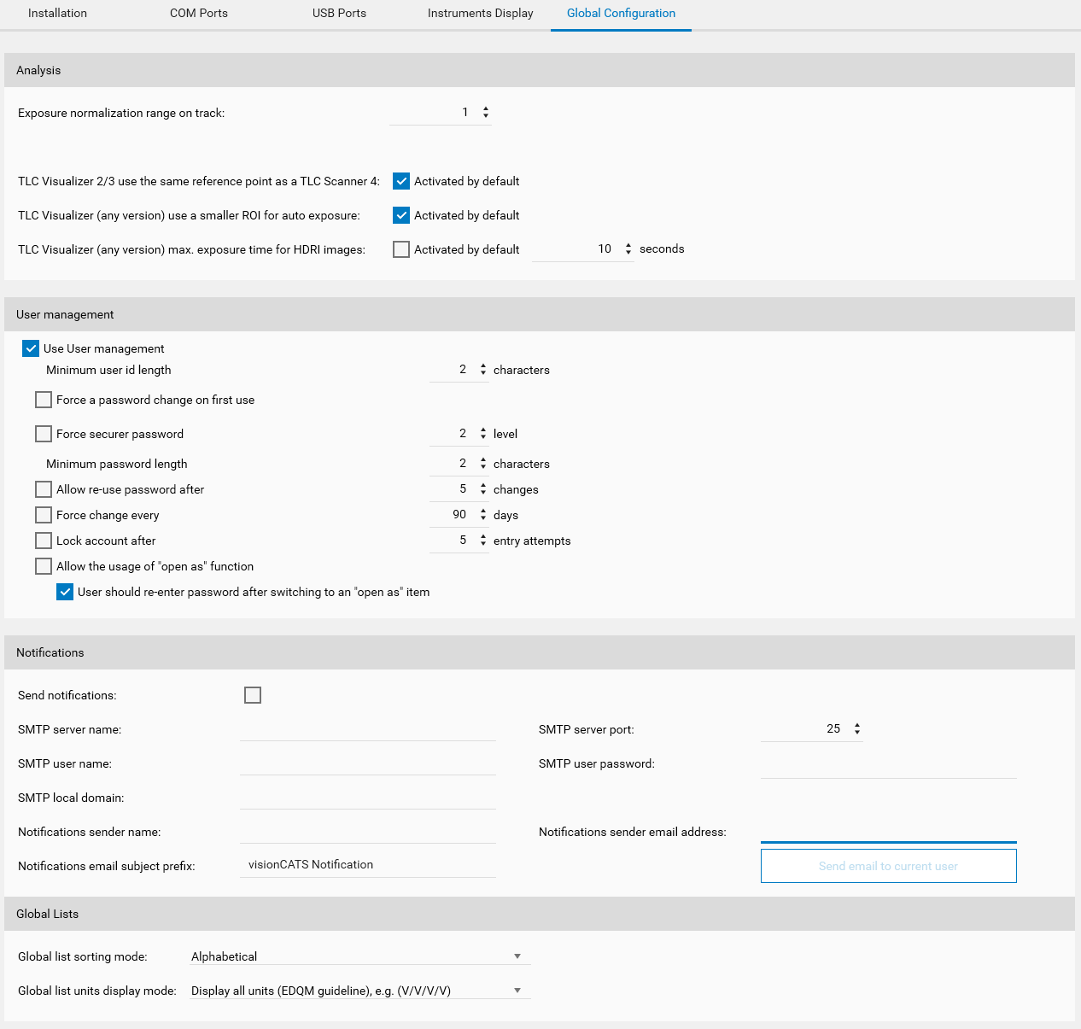Decrease minimum password length stepper
Screen dimensions: 1081x1029
coord(483,467)
